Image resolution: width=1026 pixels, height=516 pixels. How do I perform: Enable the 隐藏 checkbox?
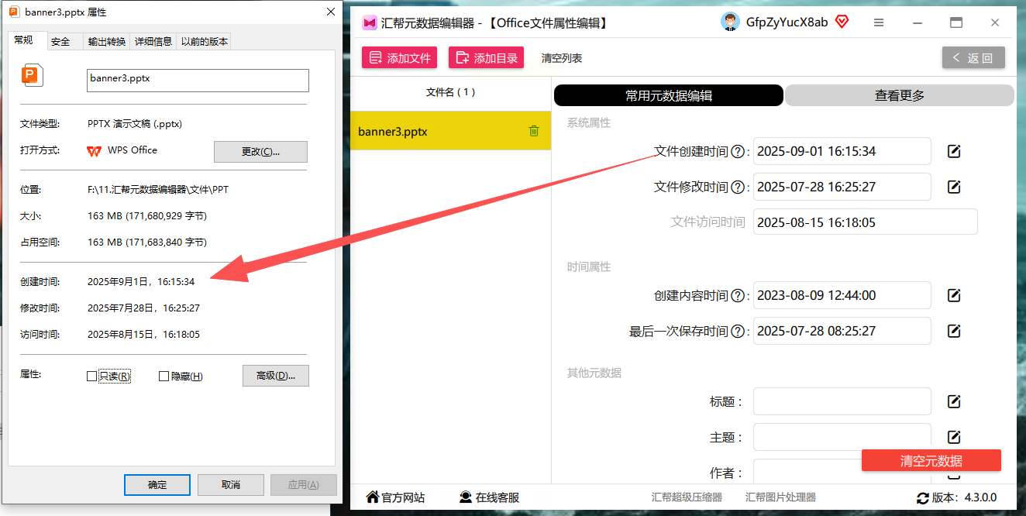pyautogui.click(x=164, y=377)
